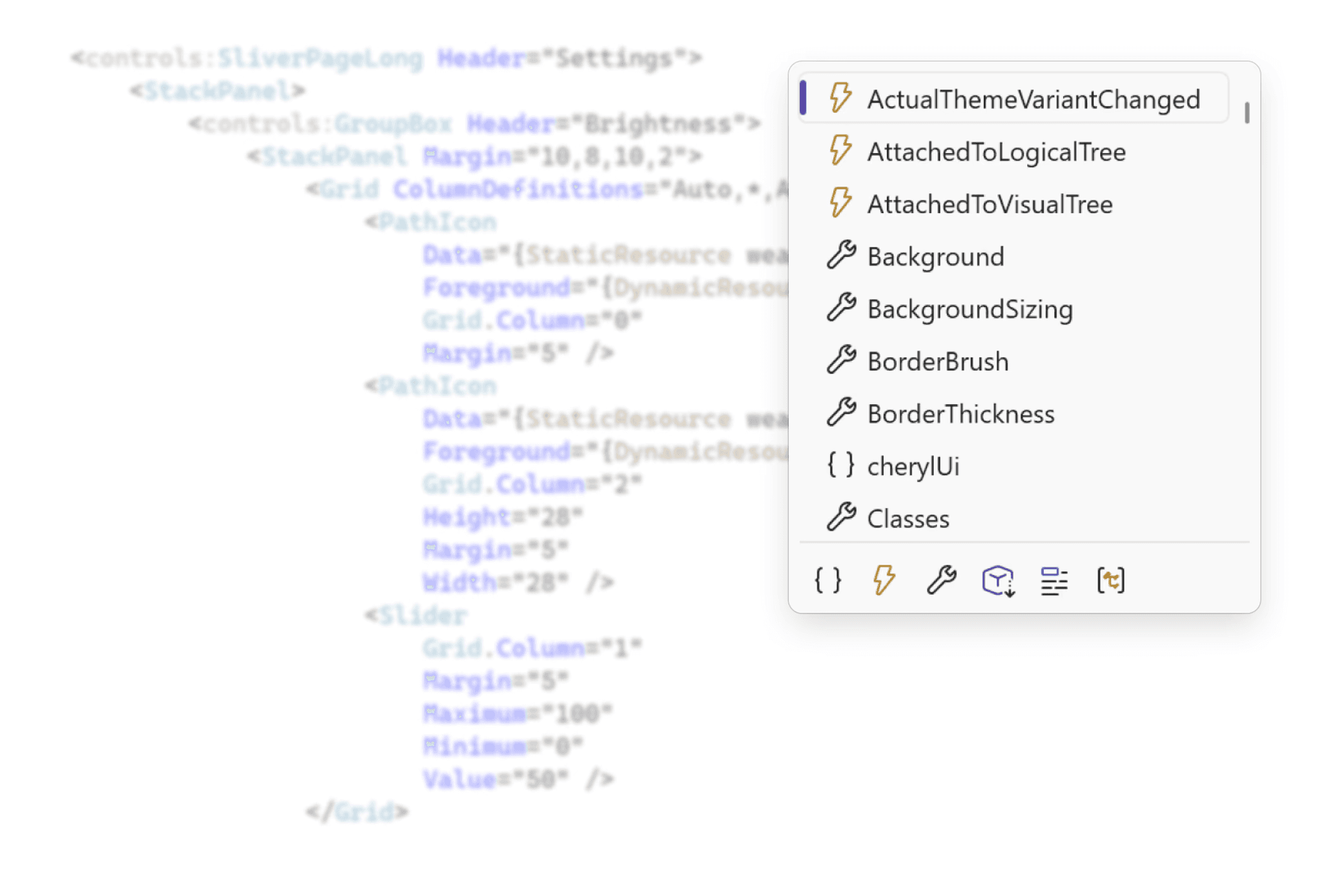Pick the cherylUi namespace entry
The height and width of the screenshot is (881, 1322).
[913, 466]
